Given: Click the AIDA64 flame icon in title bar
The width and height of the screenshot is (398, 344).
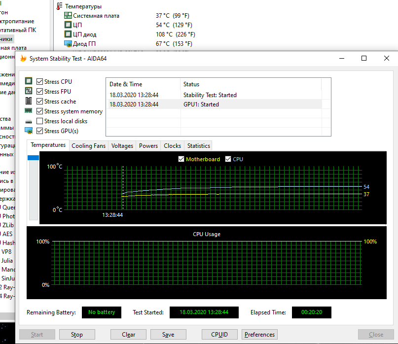Looking at the screenshot, I should coord(23,58).
